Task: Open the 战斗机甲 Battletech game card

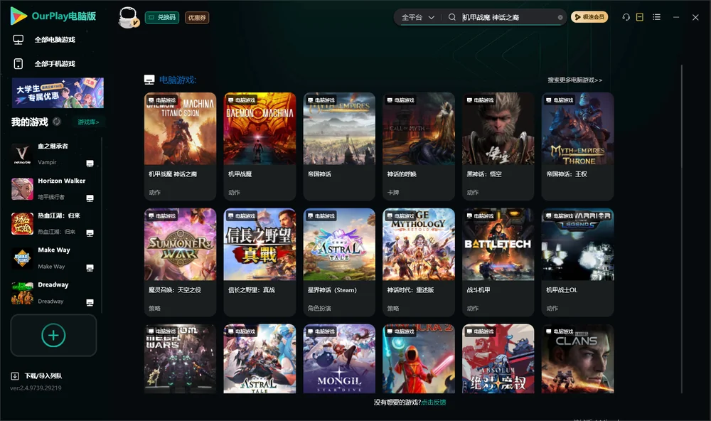Action: pyautogui.click(x=498, y=262)
